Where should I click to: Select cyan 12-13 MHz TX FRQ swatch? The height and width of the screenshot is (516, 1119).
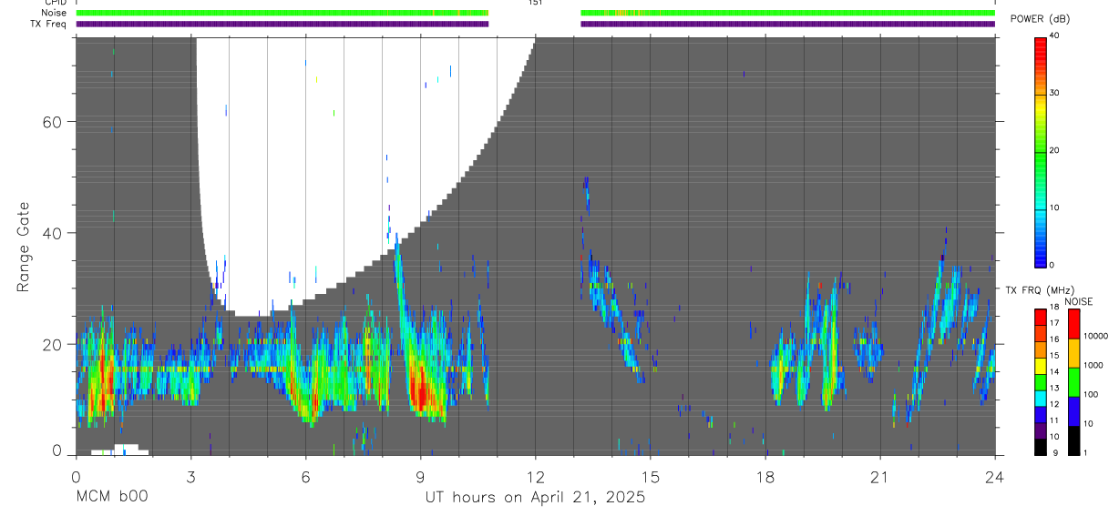tap(1041, 399)
